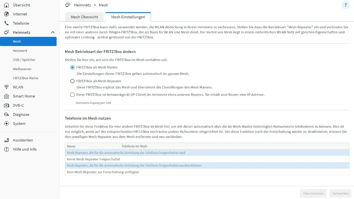Screen dimensions: 354x199
Task: Open Smart Home via its sidebar icon
Action: click(6, 96)
